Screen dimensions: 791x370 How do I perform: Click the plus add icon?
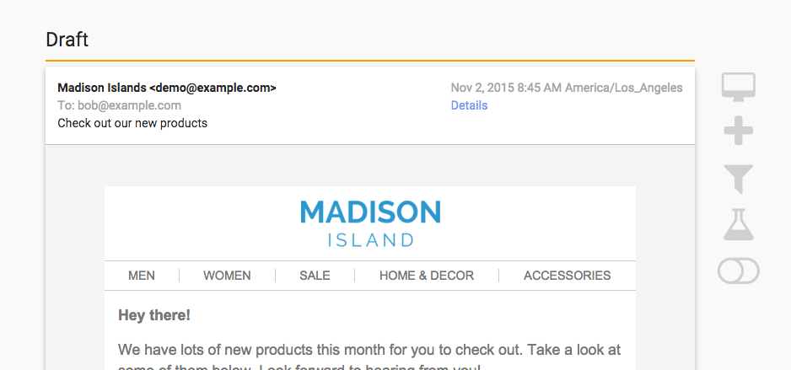tap(738, 131)
